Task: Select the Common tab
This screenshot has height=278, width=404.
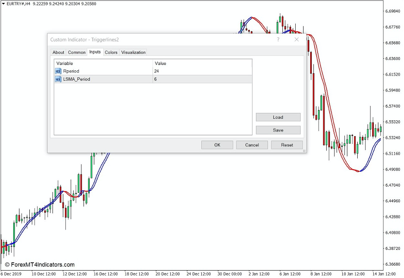Action: (76, 52)
